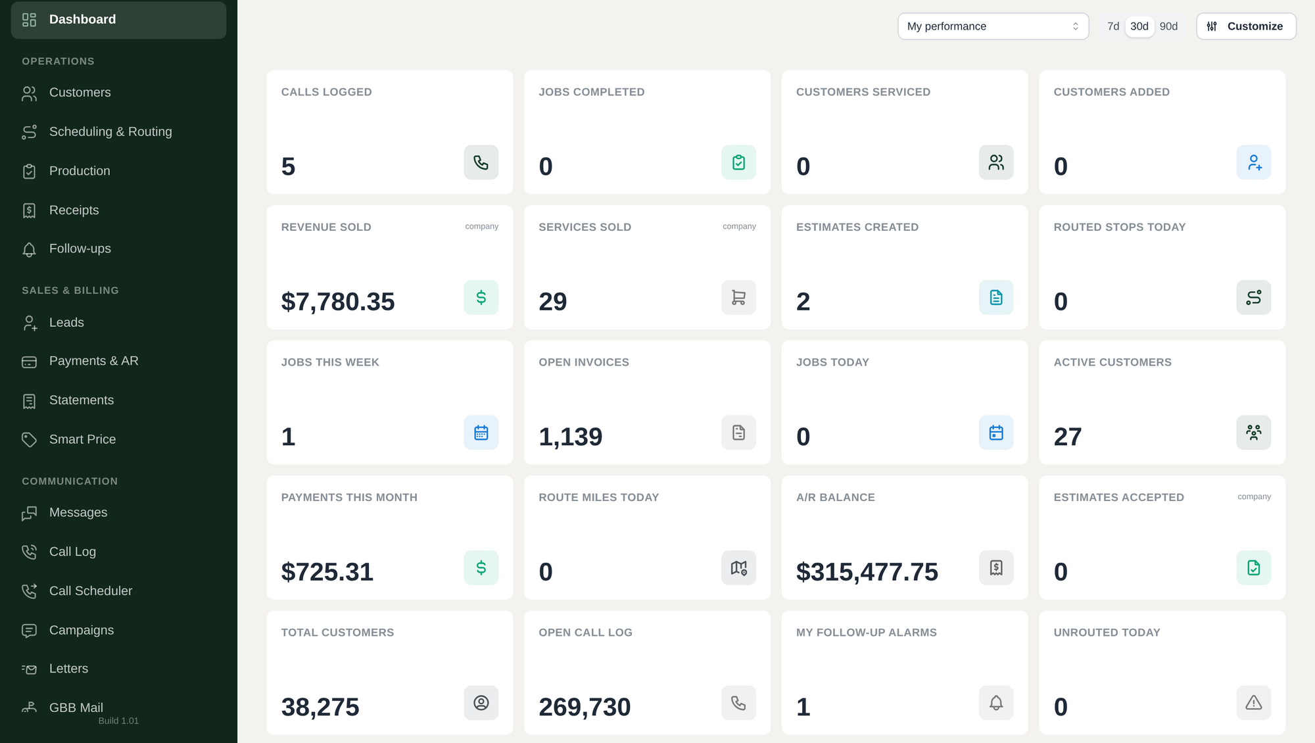Open Receipts from the sidebar
Image resolution: width=1315 pixels, height=743 pixels.
pos(118,210)
